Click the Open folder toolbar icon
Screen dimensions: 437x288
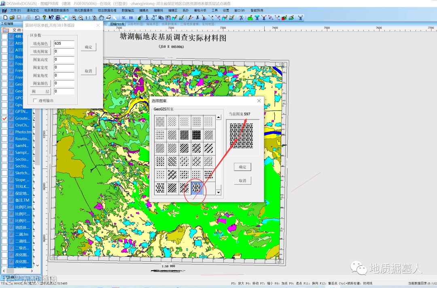tap(12, 17)
